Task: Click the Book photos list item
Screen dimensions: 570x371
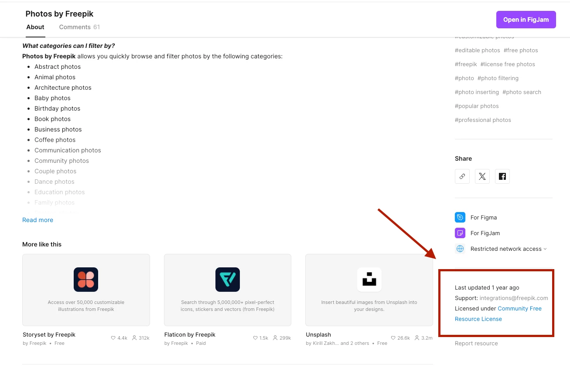Action: (52, 119)
